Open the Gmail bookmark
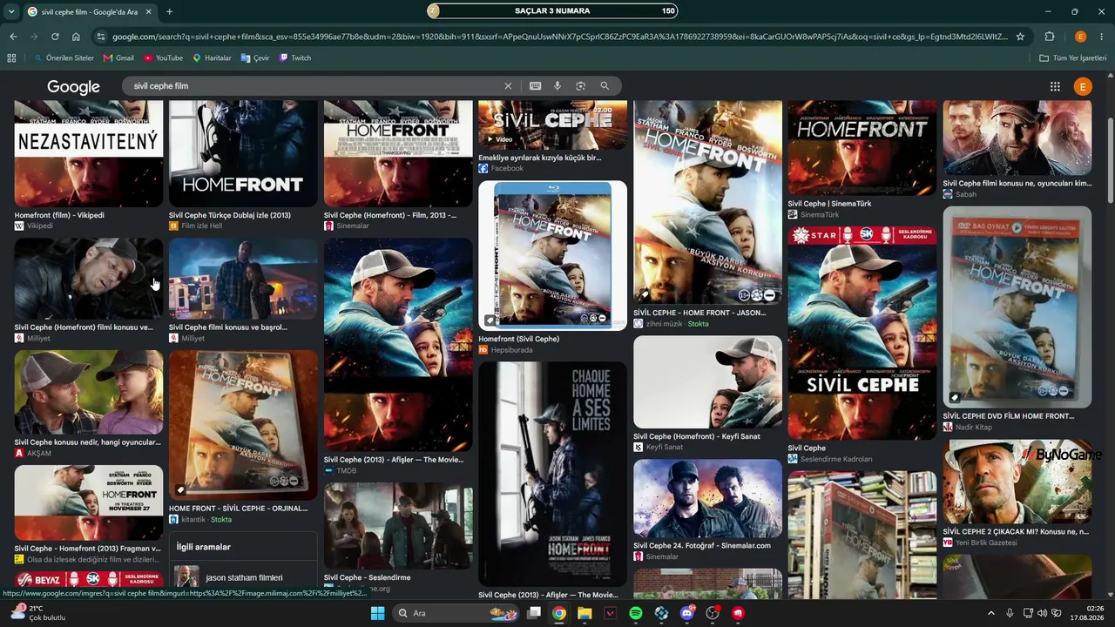The height and width of the screenshot is (627, 1115). pyautogui.click(x=118, y=58)
